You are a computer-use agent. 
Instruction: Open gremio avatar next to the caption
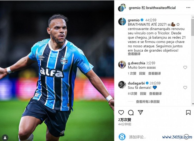[x=122, y=21]
